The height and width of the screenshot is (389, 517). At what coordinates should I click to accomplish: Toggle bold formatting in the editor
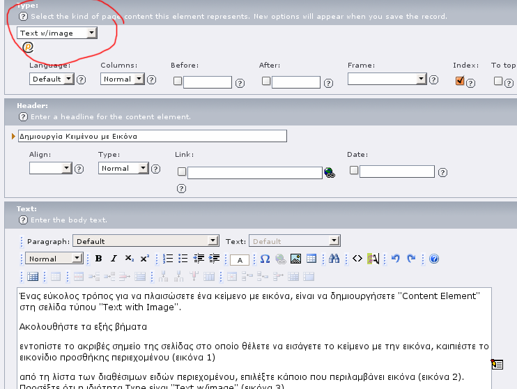coord(98,259)
